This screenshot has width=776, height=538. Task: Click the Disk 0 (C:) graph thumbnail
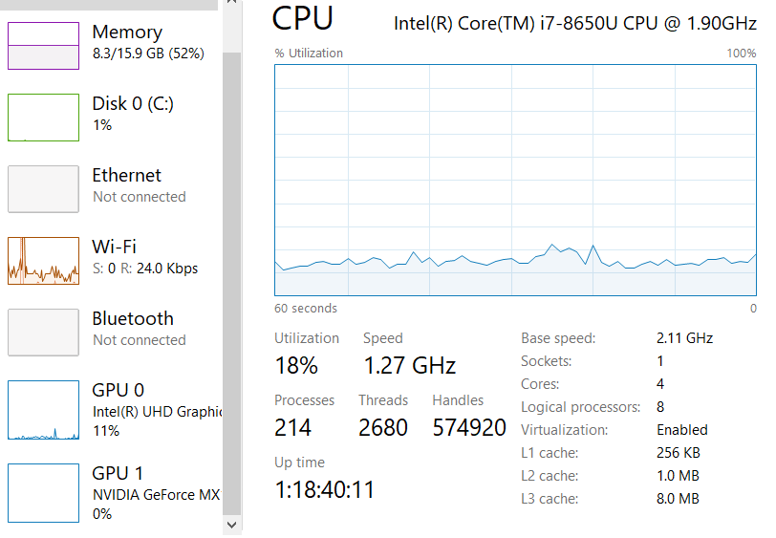coord(43,118)
